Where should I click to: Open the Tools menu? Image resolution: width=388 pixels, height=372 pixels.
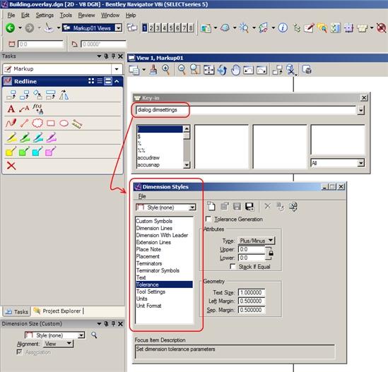[x=66, y=16]
